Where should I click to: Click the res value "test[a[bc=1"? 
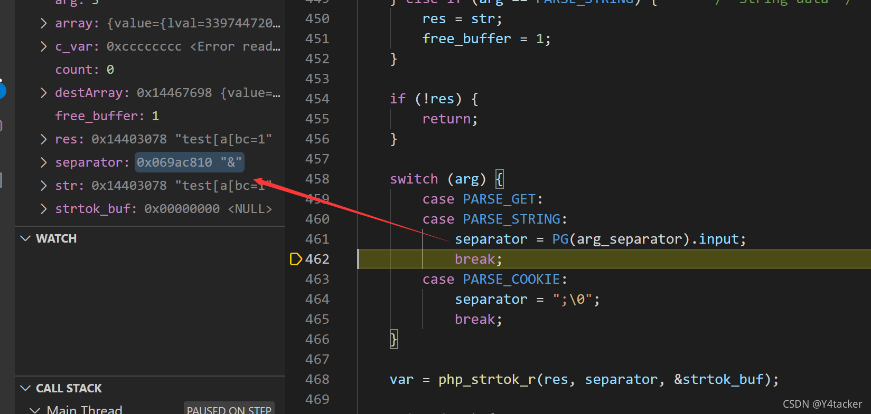(223, 139)
